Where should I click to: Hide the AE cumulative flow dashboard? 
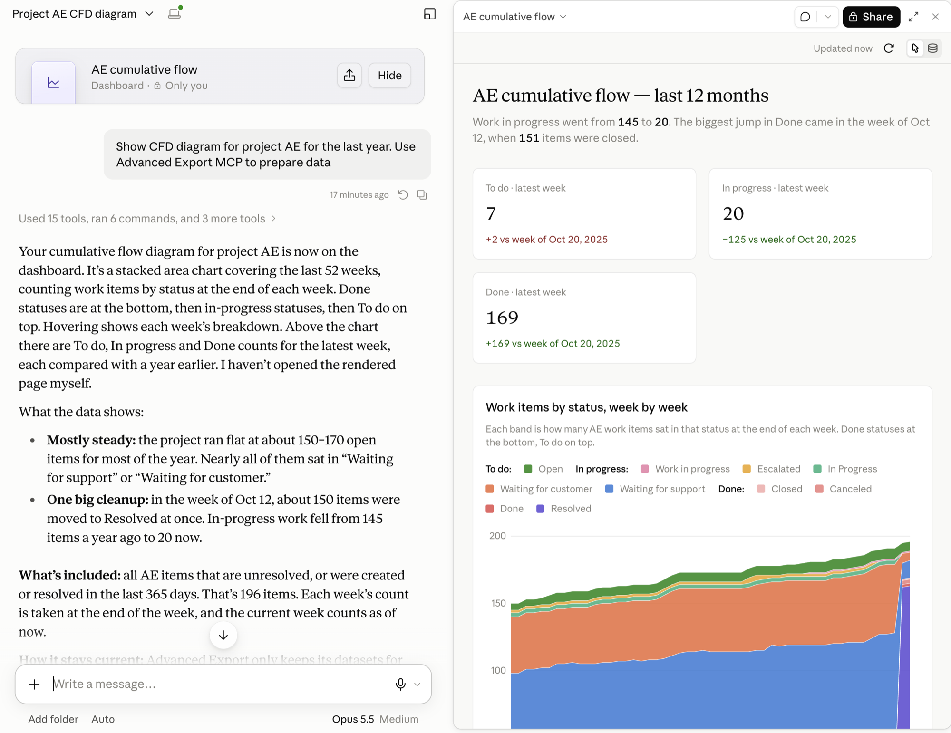[x=389, y=75]
